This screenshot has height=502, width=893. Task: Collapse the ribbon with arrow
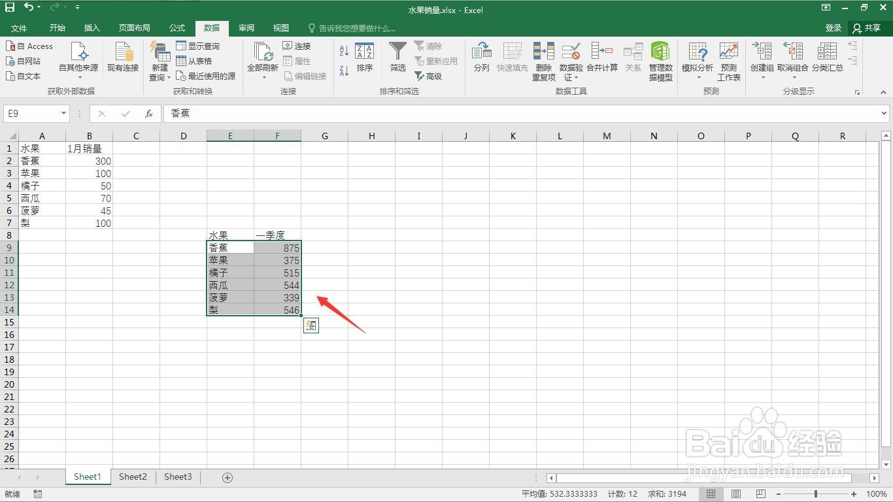point(885,93)
